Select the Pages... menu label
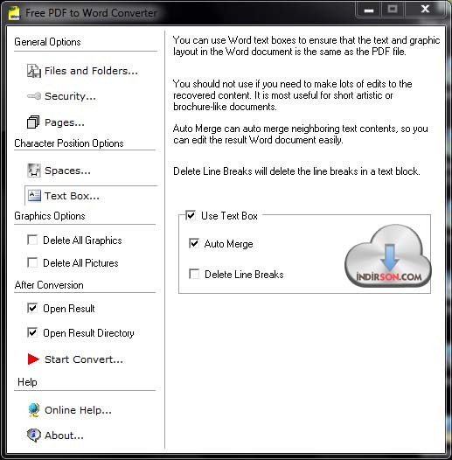This screenshot has height=460, width=452. coord(65,122)
